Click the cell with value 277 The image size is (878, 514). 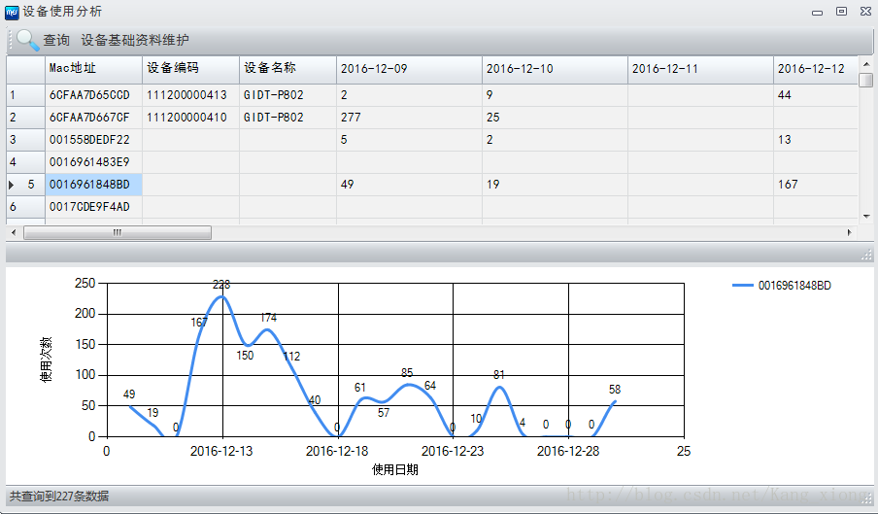(x=409, y=118)
